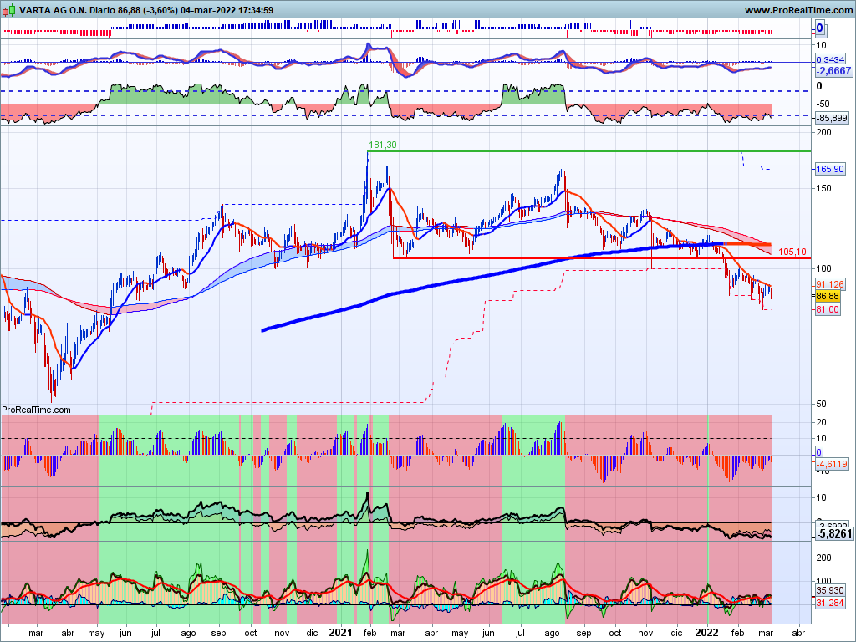Click the 81,00 red stop price tag

827,309
